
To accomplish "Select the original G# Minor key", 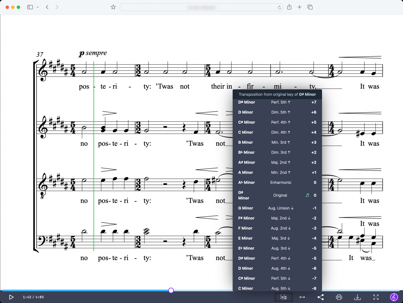I will (277, 195).
